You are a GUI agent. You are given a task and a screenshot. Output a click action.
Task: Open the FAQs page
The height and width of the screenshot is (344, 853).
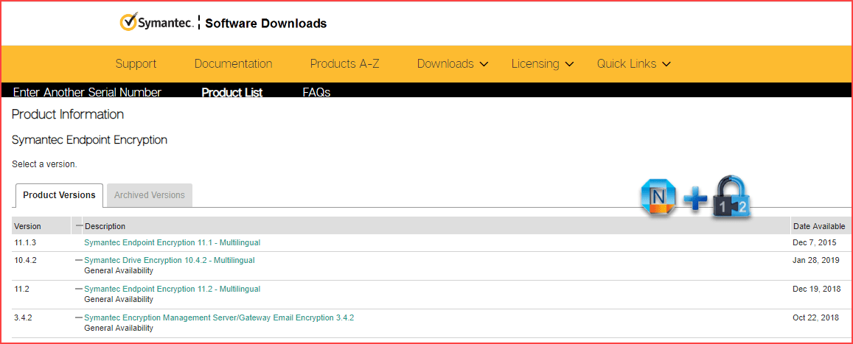[x=316, y=92]
